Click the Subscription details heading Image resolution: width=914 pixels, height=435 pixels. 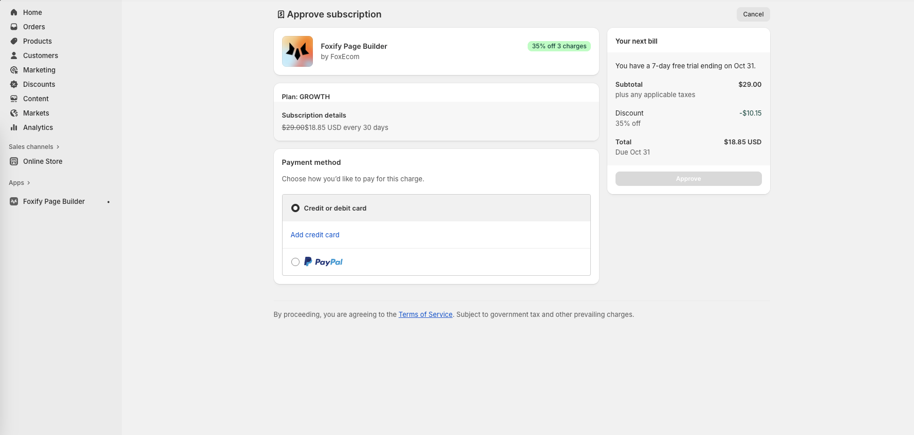(x=314, y=115)
